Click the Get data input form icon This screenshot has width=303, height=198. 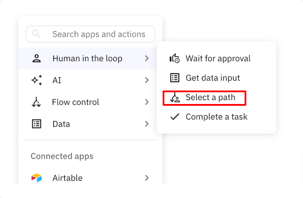point(174,78)
